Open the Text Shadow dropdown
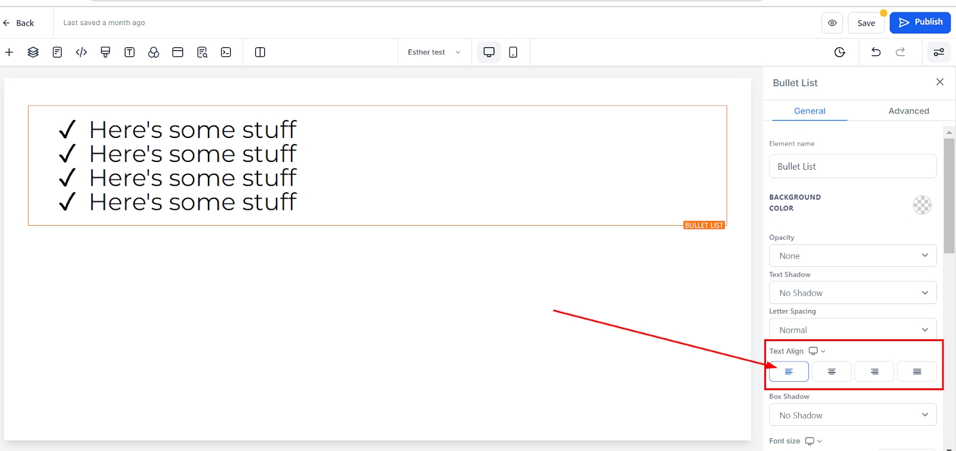The height and width of the screenshot is (451, 956). tap(852, 293)
